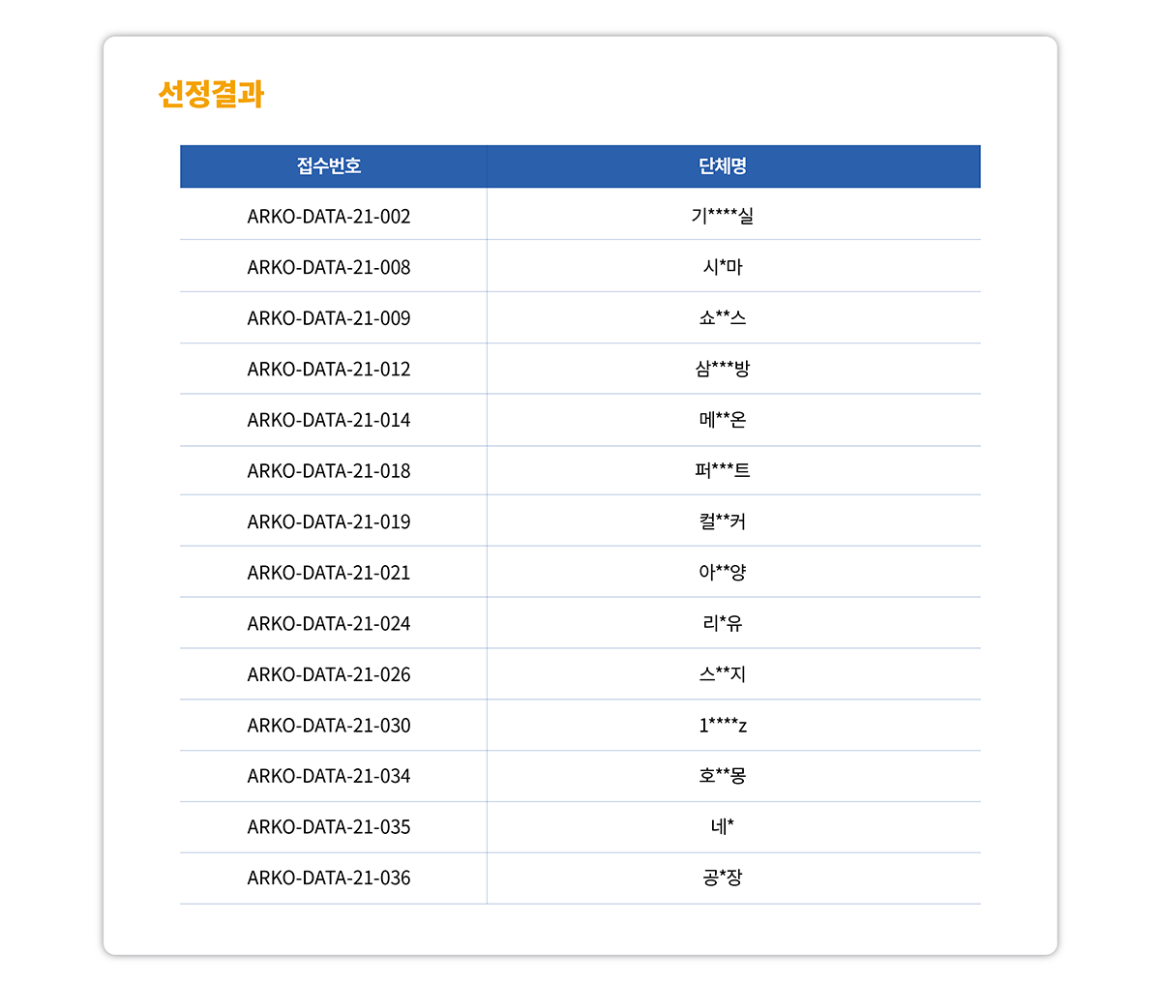The image size is (1161, 983).
Task: Select organization name 컬**커
Action: pos(723,521)
